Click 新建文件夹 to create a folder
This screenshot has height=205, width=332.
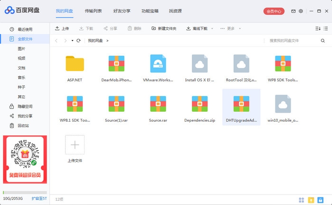(164, 28)
